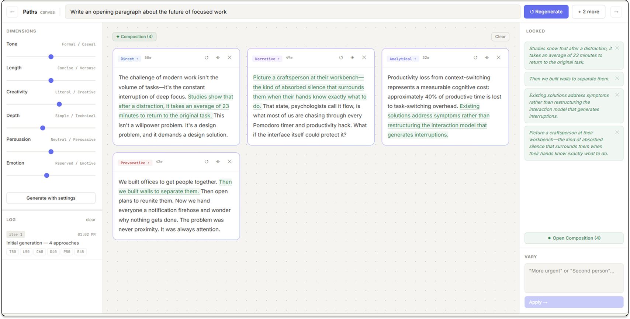Viewport: 630px width, 319px height.
Task: Adjust the Depth slider handle
Action: click(x=43, y=128)
